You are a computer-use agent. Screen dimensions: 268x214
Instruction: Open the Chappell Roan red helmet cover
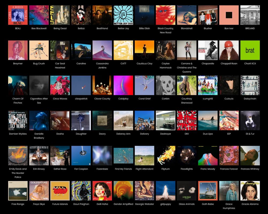[x=229, y=50]
